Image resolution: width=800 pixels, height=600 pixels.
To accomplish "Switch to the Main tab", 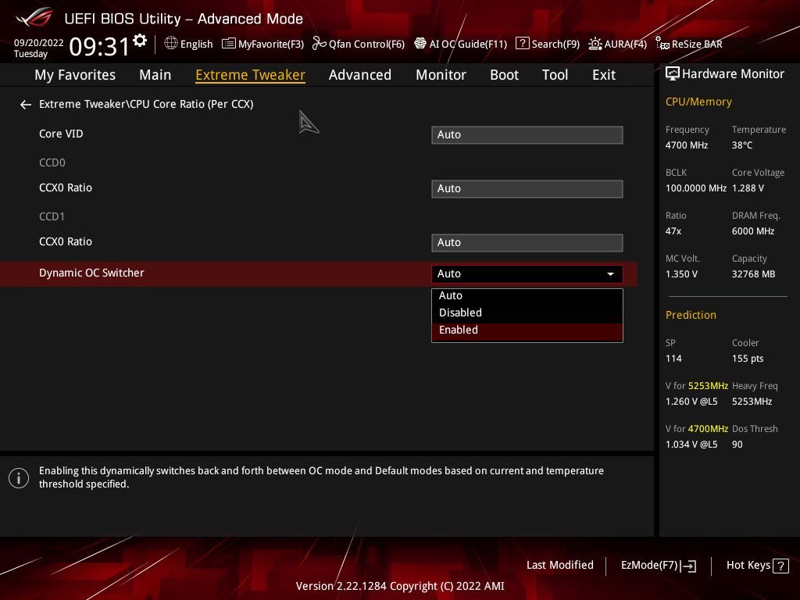I will pyautogui.click(x=155, y=75).
